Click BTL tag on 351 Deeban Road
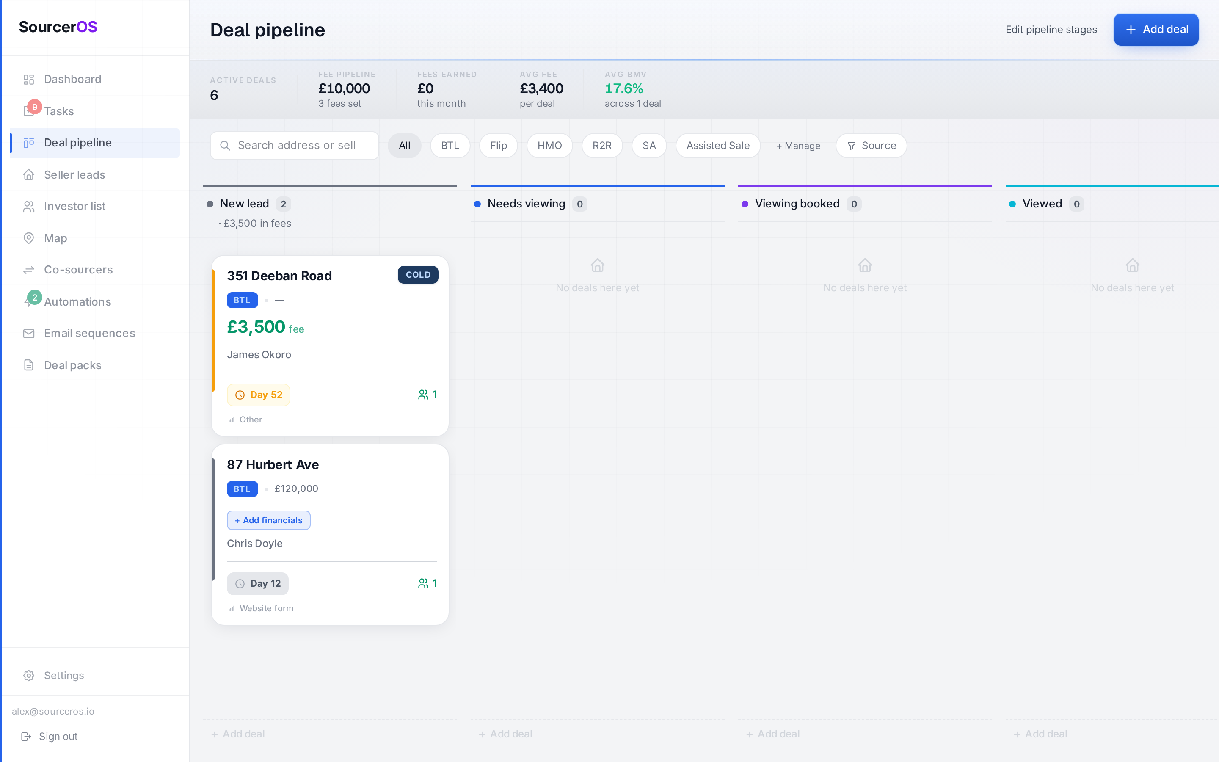The image size is (1219, 762). click(x=242, y=300)
